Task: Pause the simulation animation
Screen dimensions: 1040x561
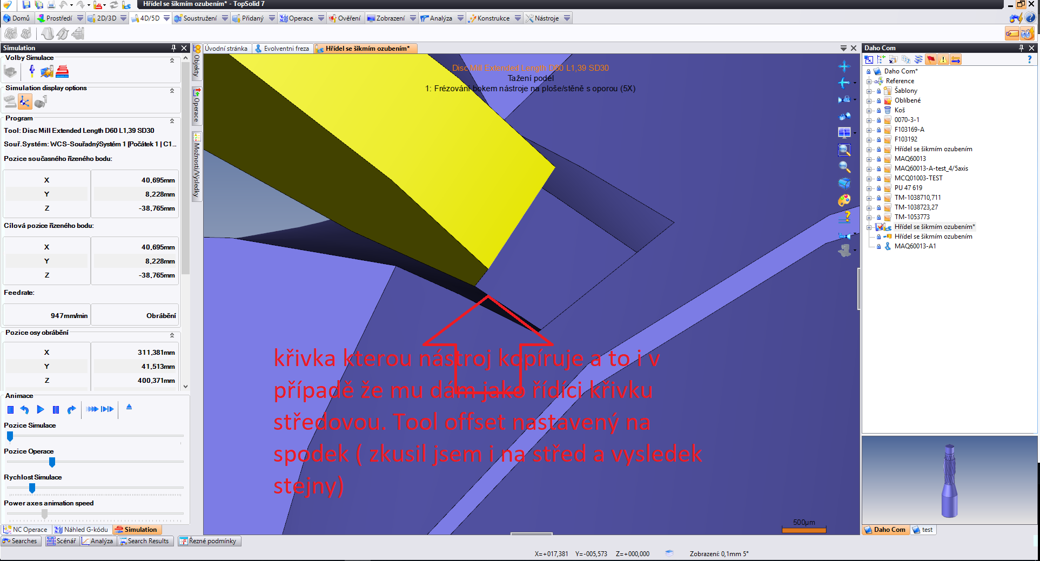Action: click(x=56, y=410)
